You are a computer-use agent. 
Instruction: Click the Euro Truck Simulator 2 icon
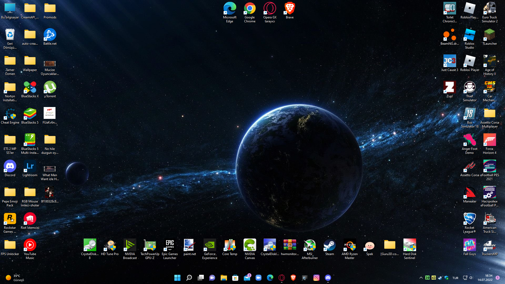point(489,12)
